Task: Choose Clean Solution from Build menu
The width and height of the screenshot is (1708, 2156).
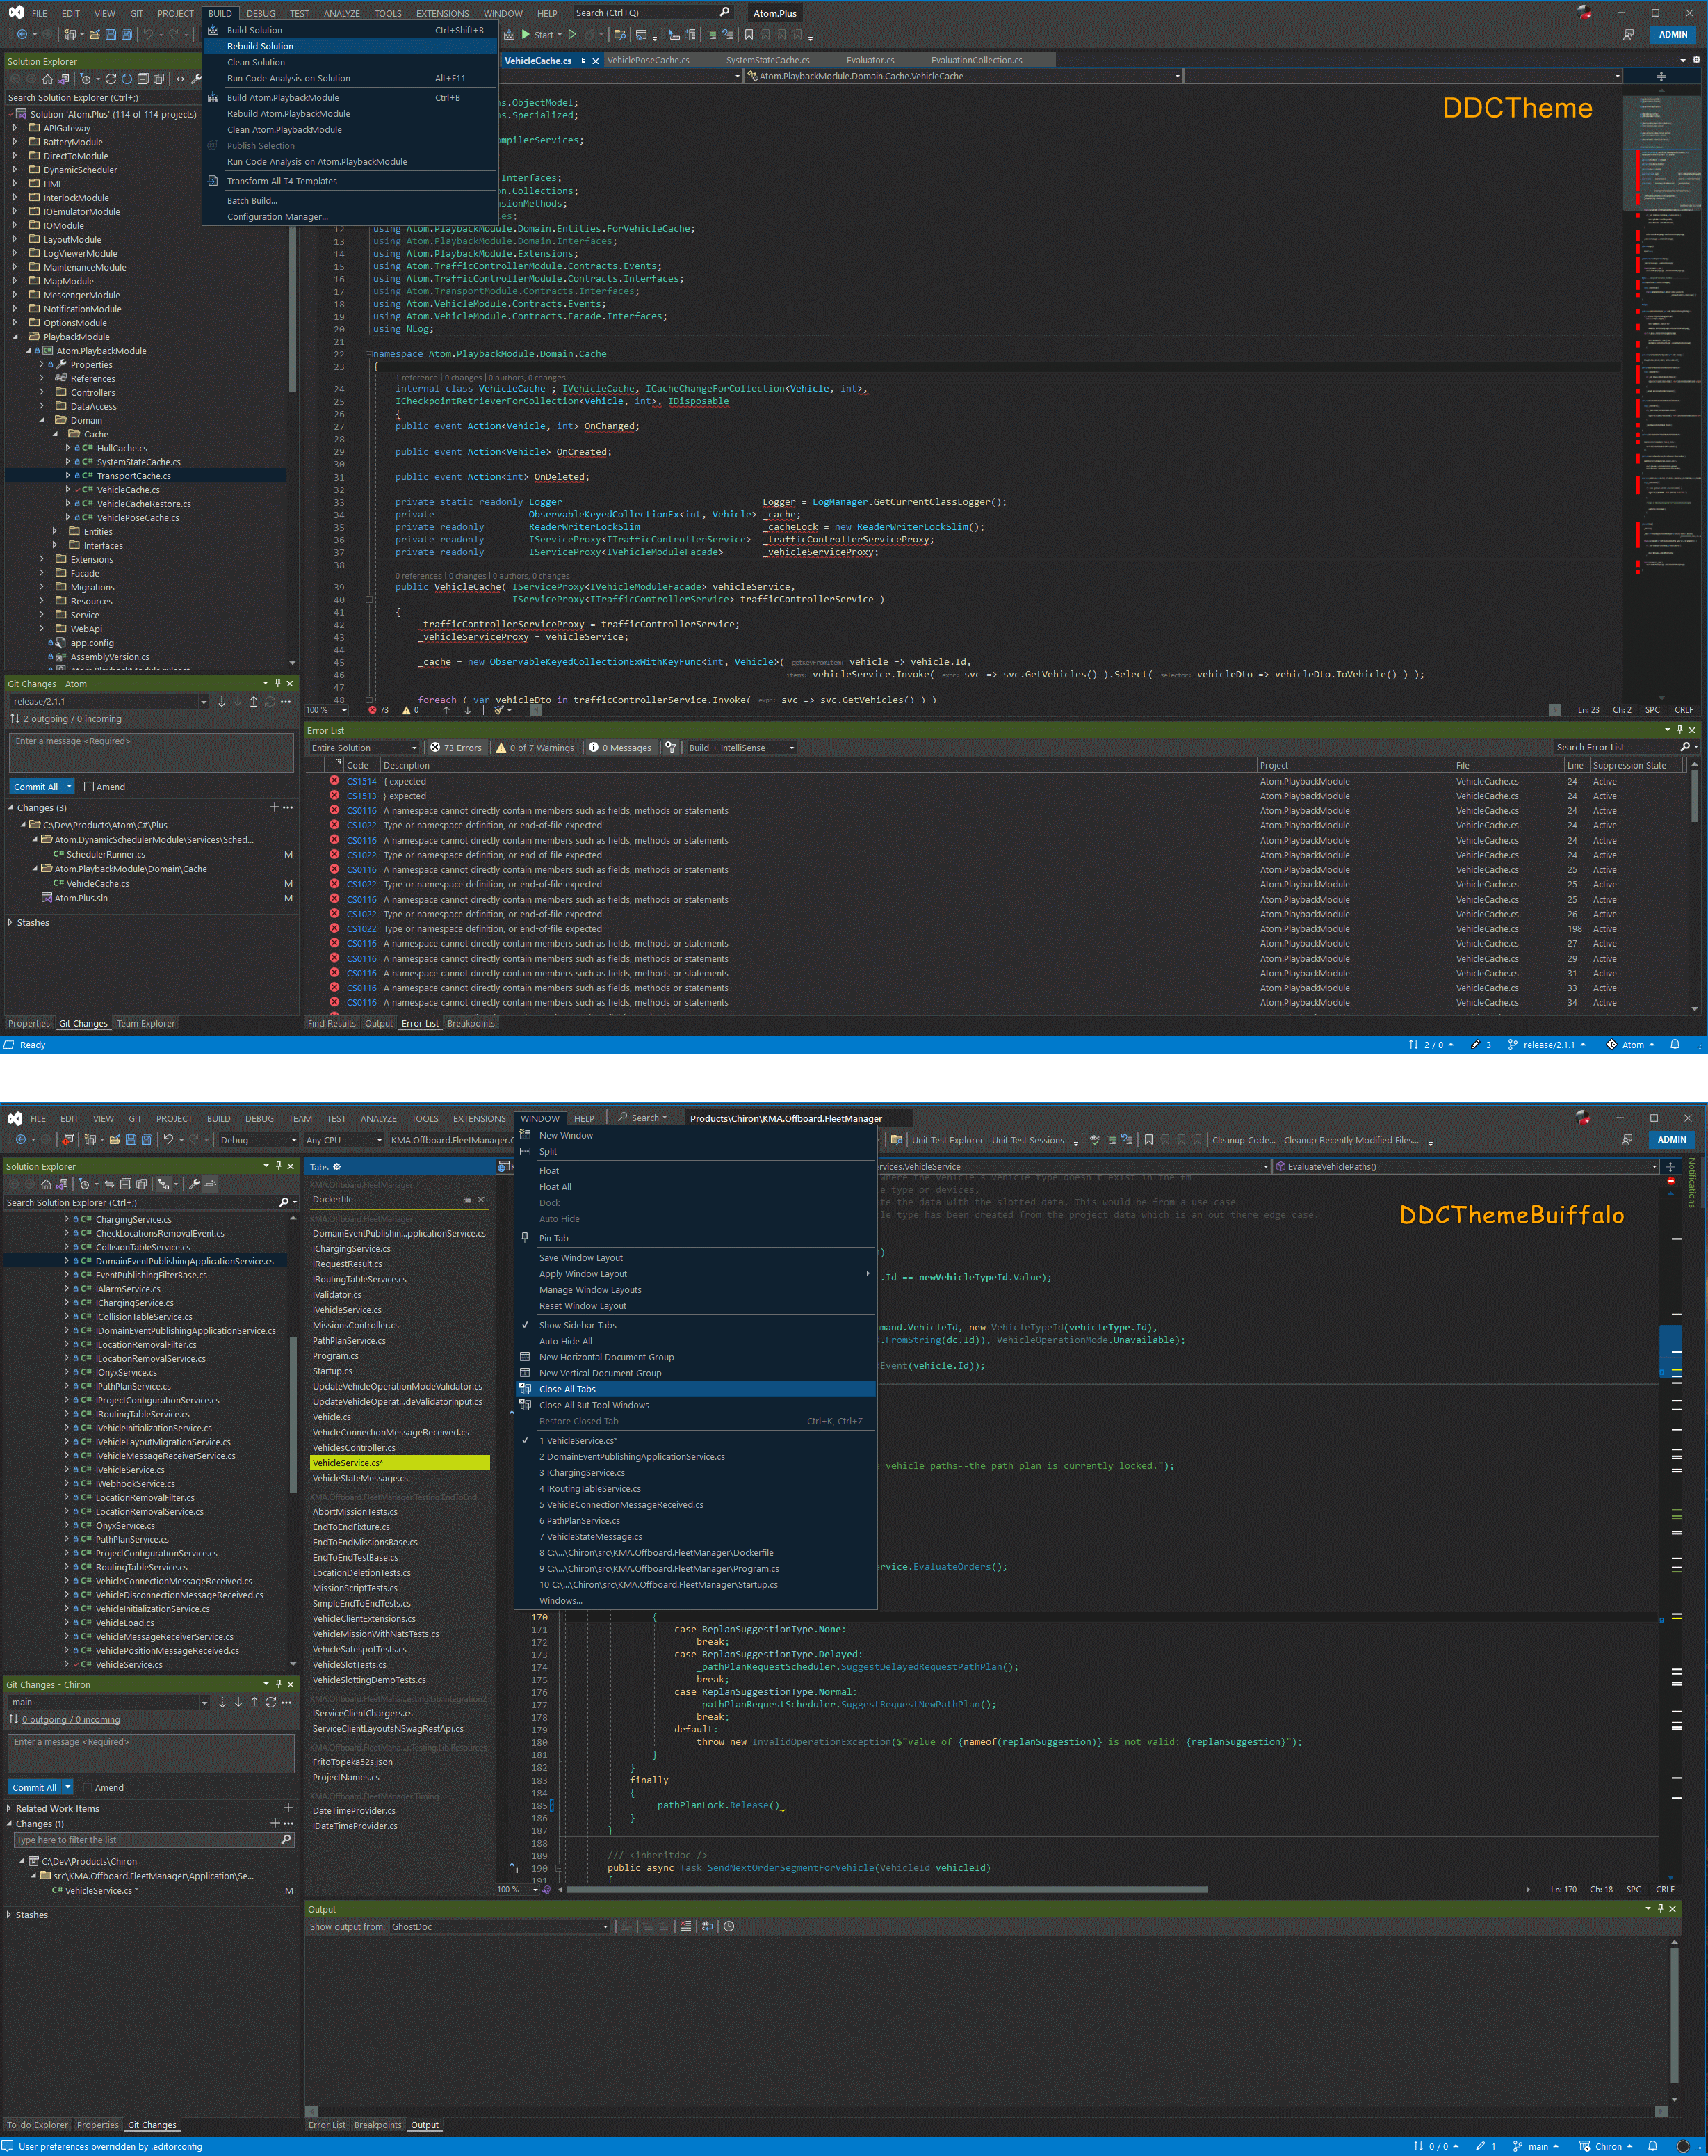Action: pyautogui.click(x=350, y=63)
